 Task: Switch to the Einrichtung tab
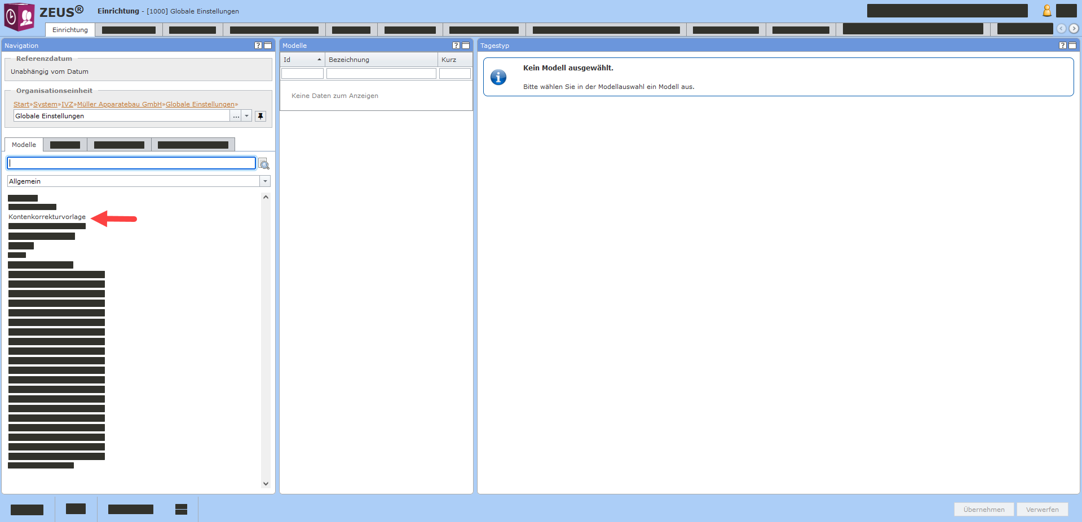click(70, 30)
